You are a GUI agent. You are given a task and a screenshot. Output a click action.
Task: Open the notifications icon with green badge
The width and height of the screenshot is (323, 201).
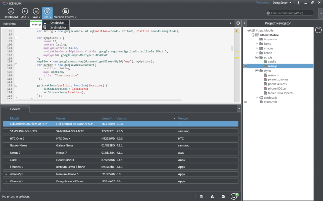(234, 196)
